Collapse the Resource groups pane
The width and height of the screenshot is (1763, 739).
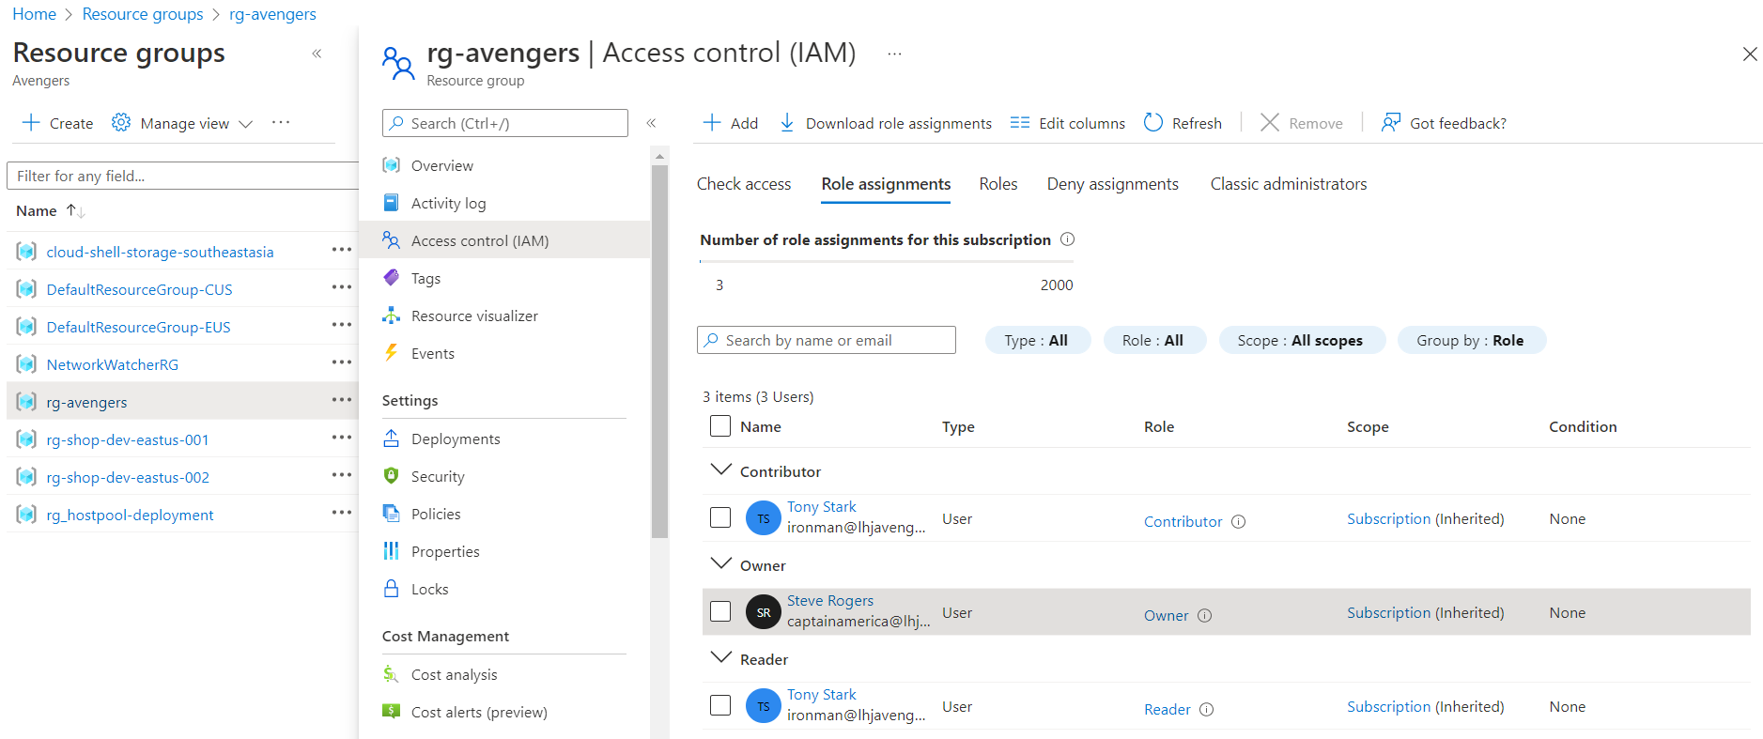(x=317, y=54)
